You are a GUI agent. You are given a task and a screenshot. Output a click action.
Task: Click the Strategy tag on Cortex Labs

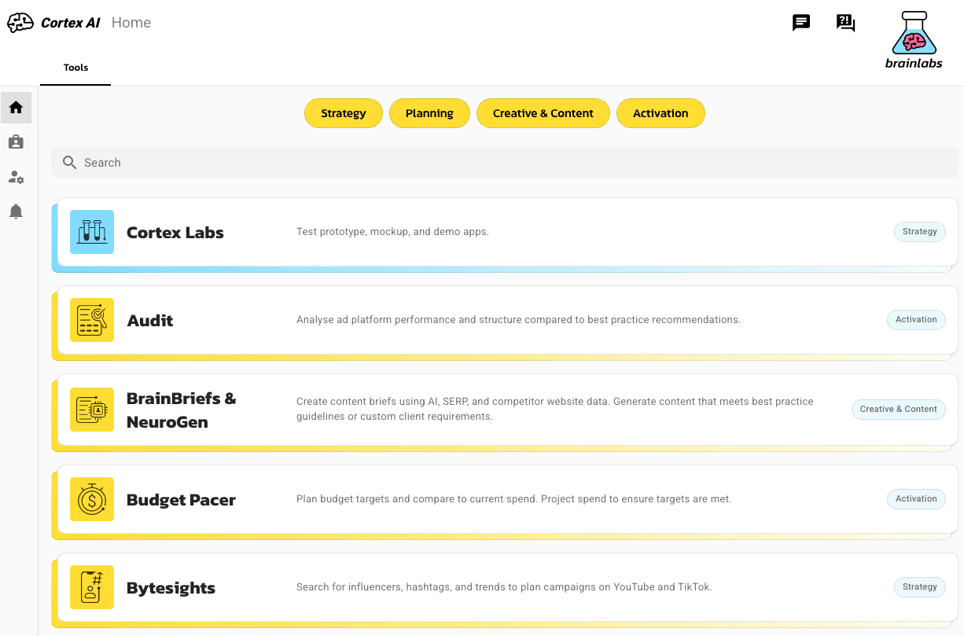(x=919, y=232)
